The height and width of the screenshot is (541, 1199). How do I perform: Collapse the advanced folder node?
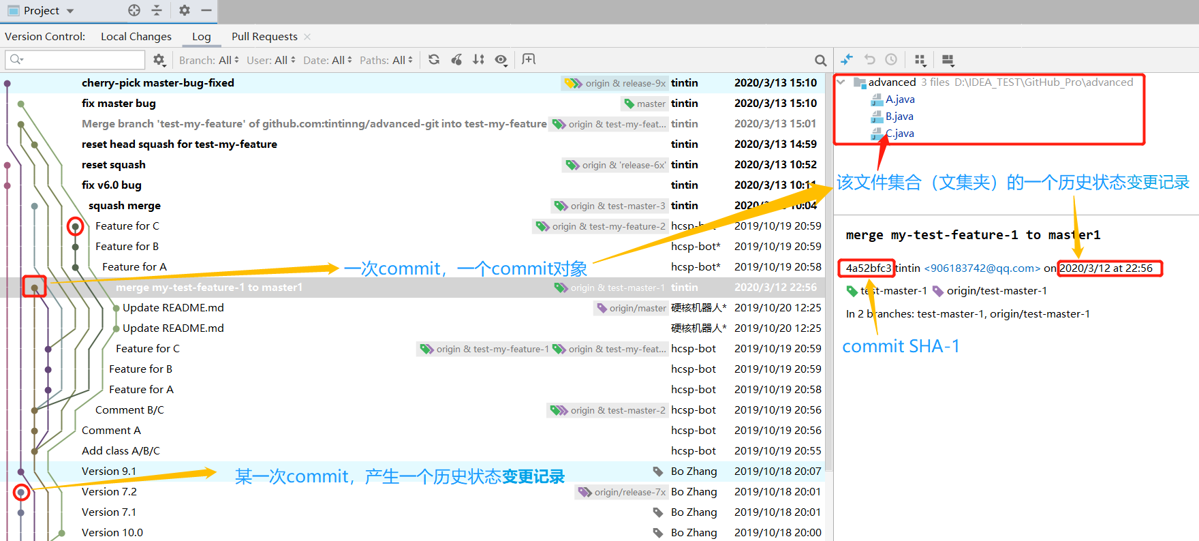click(x=841, y=82)
